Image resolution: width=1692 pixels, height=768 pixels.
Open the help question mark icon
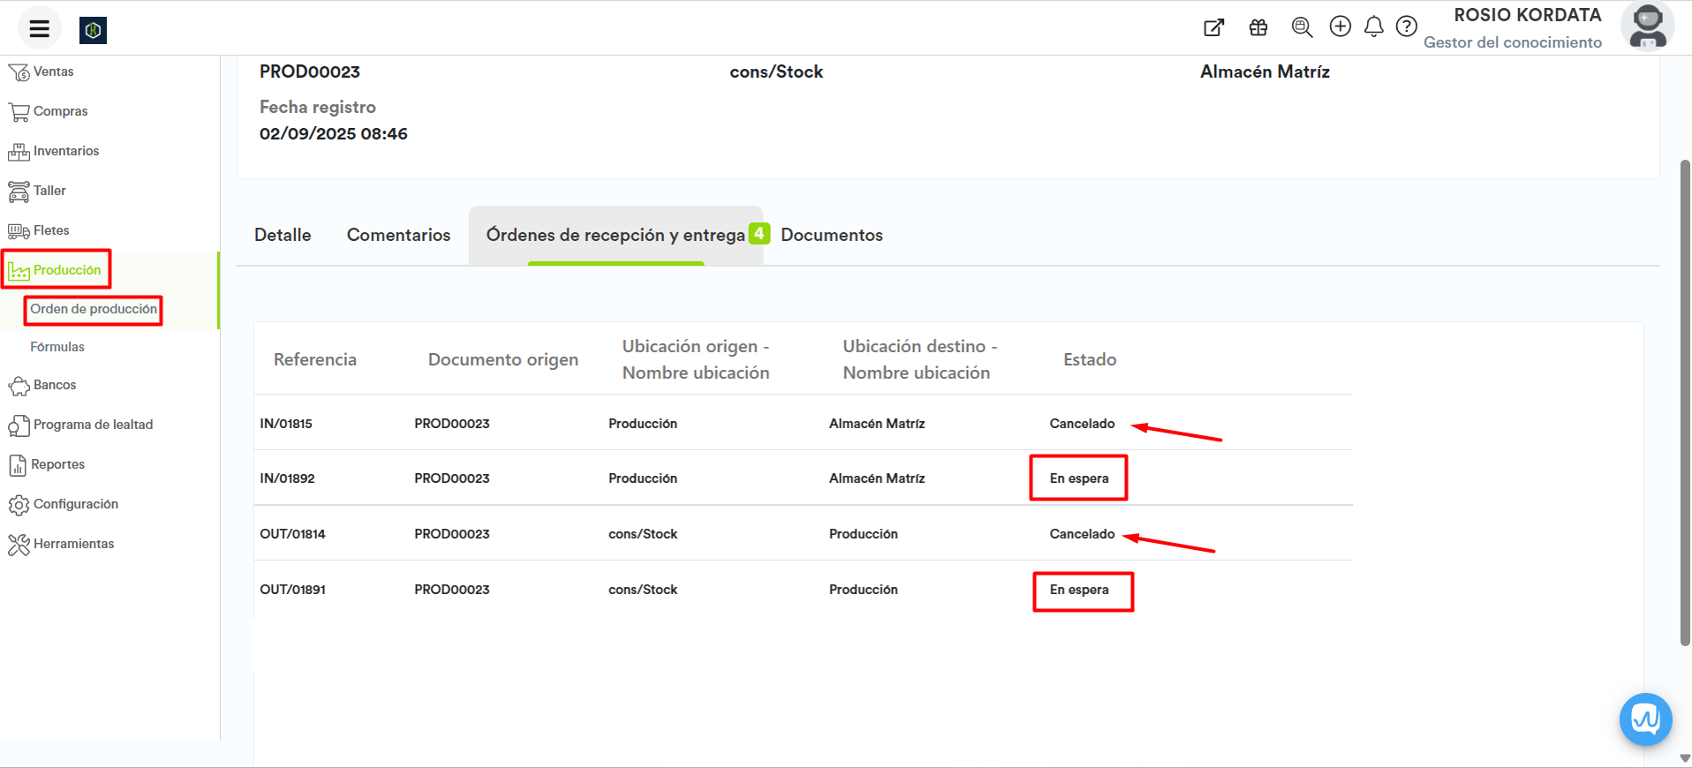click(x=1406, y=26)
